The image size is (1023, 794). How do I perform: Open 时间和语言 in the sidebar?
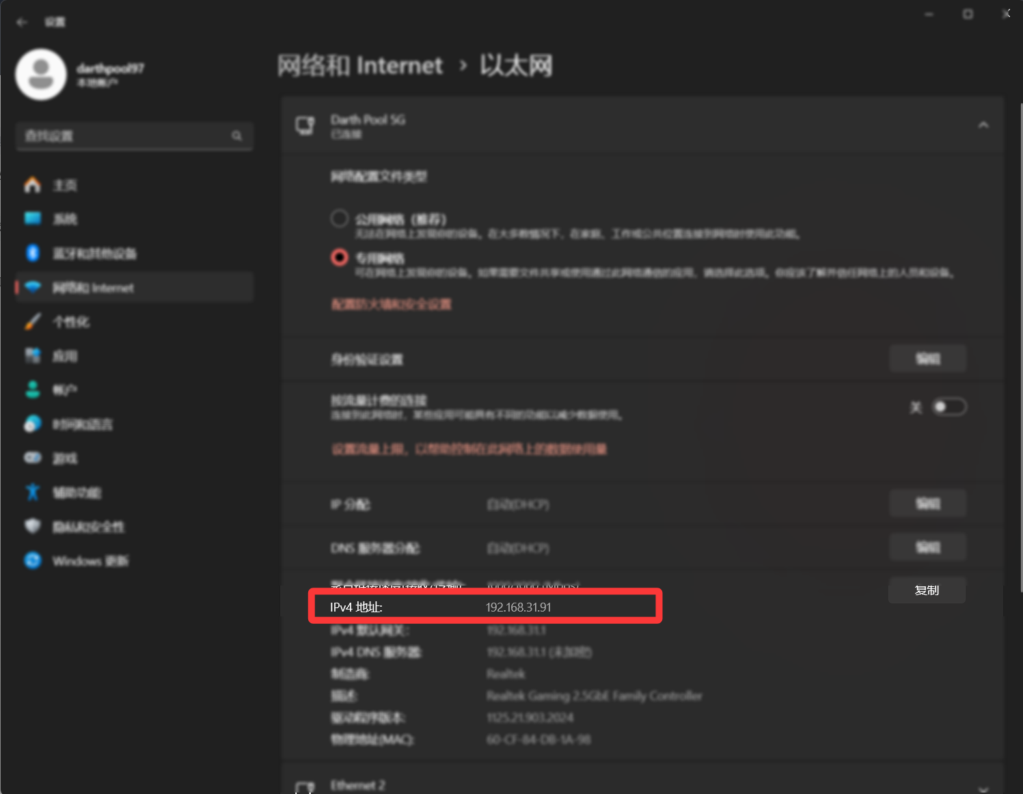[82, 424]
